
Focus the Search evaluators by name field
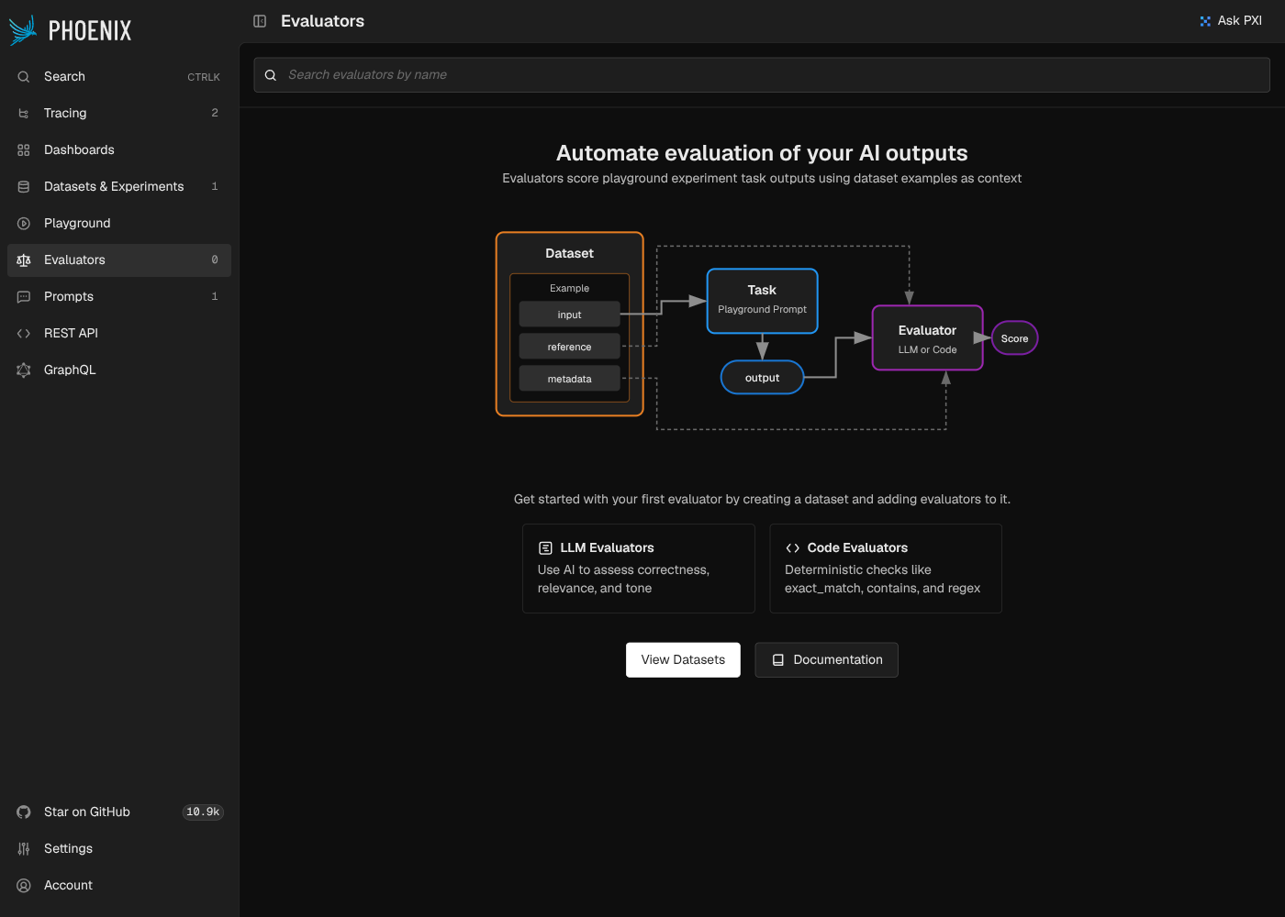(762, 75)
